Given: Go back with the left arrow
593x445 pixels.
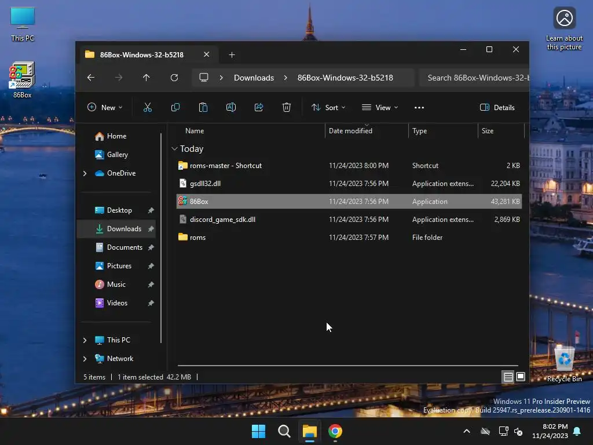Looking at the screenshot, I should click(91, 78).
